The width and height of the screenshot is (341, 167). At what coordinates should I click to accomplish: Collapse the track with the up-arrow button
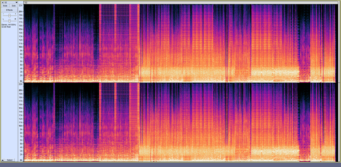(x=3, y=160)
